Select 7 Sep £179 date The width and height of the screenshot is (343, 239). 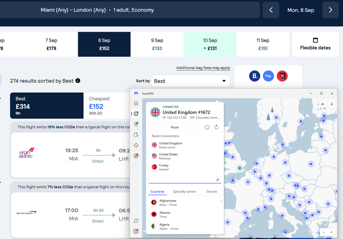[51, 44]
